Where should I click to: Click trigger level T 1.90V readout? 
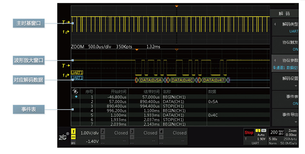(x=255, y=139)
